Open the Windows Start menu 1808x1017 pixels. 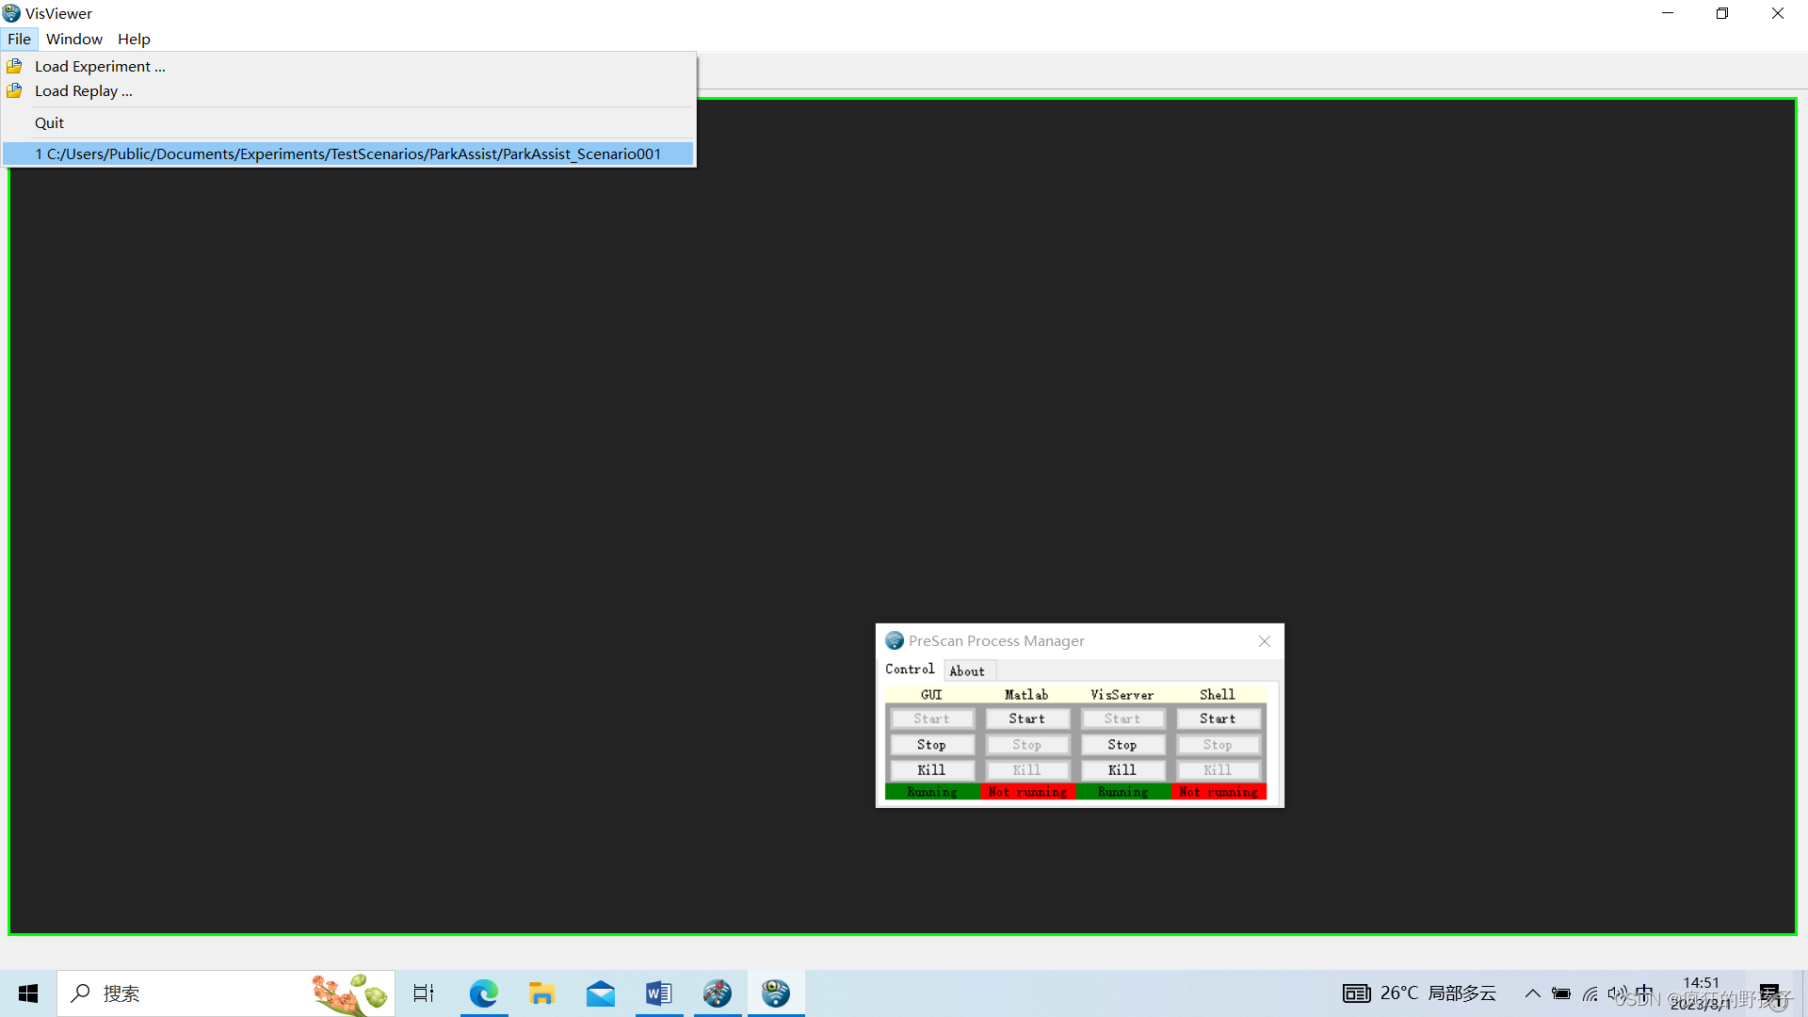[x=28, y=993]
